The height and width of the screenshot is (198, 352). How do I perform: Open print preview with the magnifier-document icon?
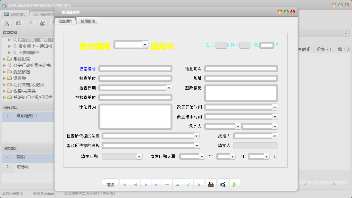pyautogui.click(x=223, y=184)
